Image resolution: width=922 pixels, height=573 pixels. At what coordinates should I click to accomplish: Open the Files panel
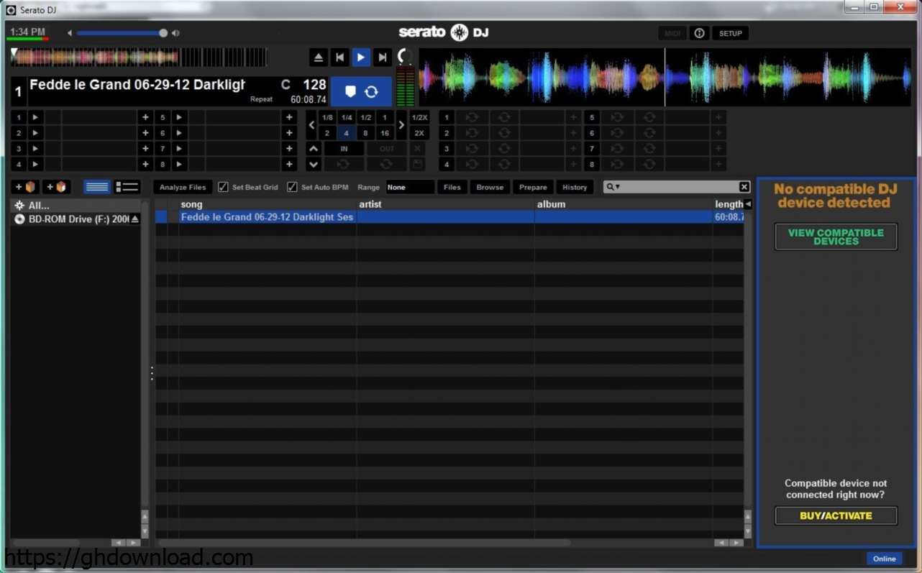pyautogui.click(x=452, y=187)
